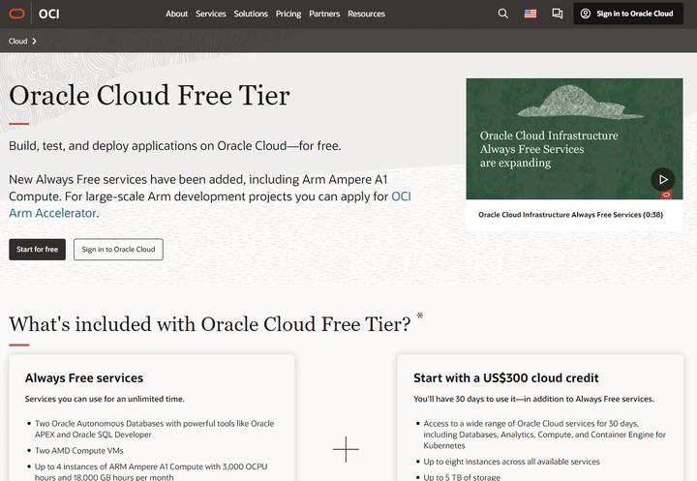Click the video caption Oracle Cloud Infrastructure Always Free Services (0:38)
Viewport: 697px width, 481px height.
point(570,215)
